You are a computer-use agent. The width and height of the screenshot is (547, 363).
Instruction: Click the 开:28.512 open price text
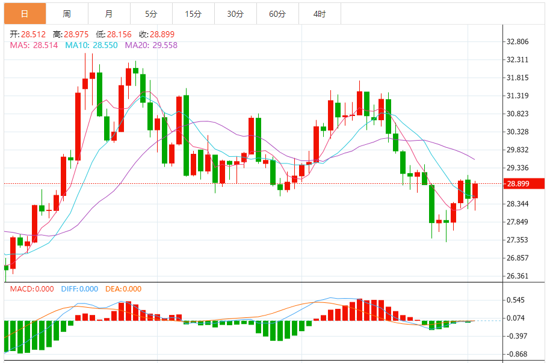28,34
